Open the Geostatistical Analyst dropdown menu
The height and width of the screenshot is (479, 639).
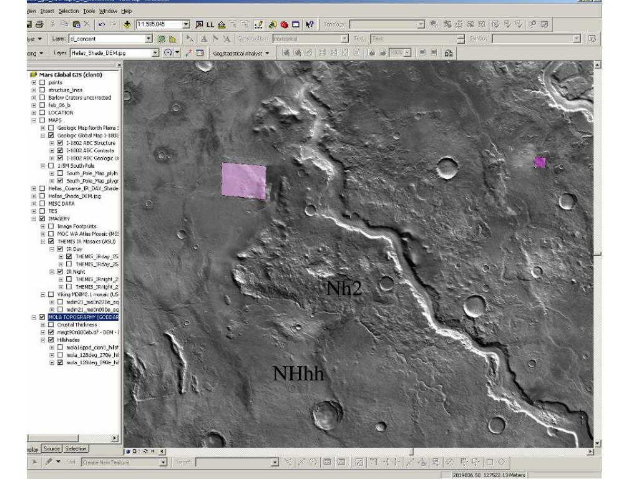click(x=241, y=54)
